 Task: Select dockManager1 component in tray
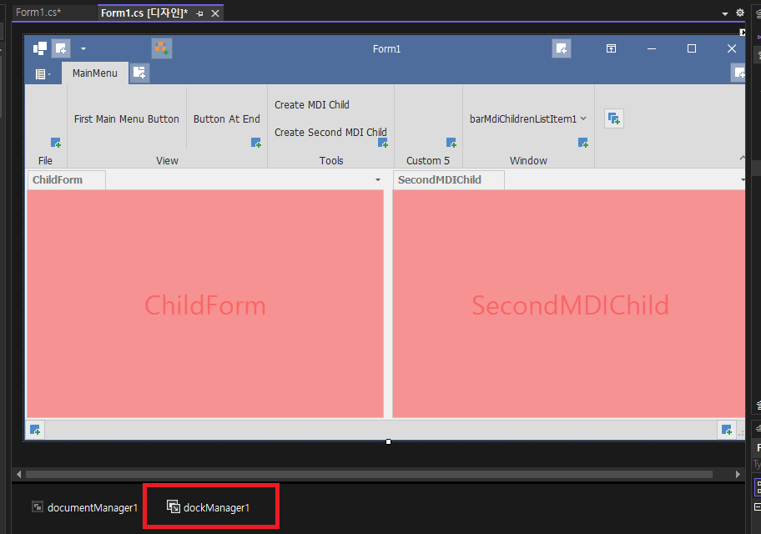point(209,508)
